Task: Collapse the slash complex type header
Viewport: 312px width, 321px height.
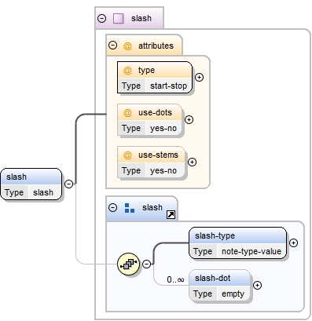Action: point(101,18)
